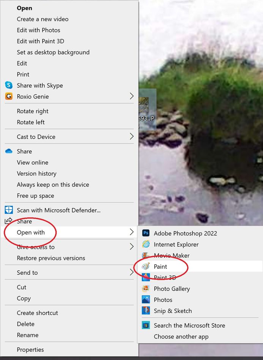263x360 pixels.
Task: Open with Photos
Action: click(163, 300)
